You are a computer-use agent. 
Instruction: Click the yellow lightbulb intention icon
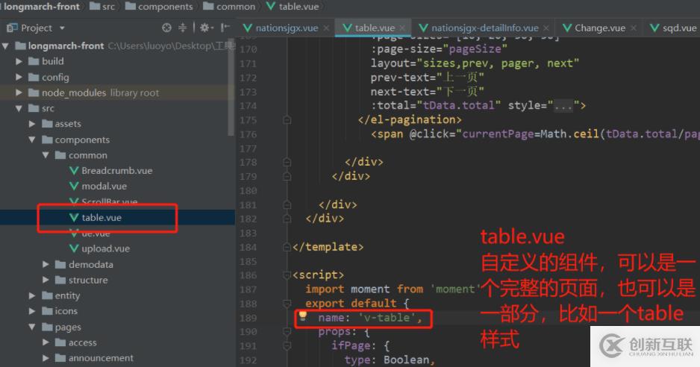303,316
